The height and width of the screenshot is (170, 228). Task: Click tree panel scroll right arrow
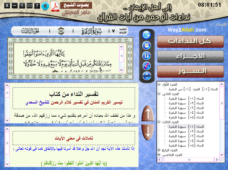(217, 159)
